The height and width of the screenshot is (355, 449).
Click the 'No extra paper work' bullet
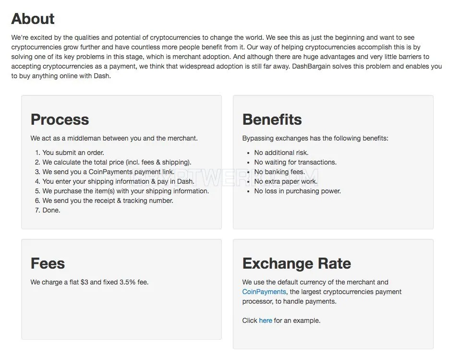coord(286,181)
